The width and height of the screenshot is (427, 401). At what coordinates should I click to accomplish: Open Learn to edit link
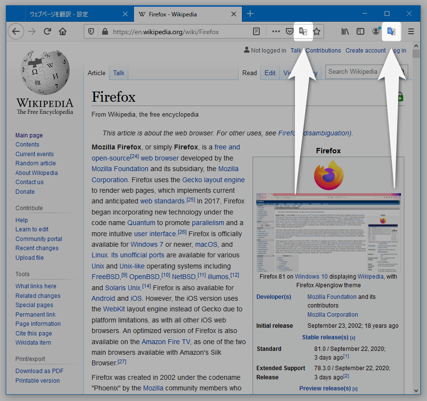tap(32, 229)
